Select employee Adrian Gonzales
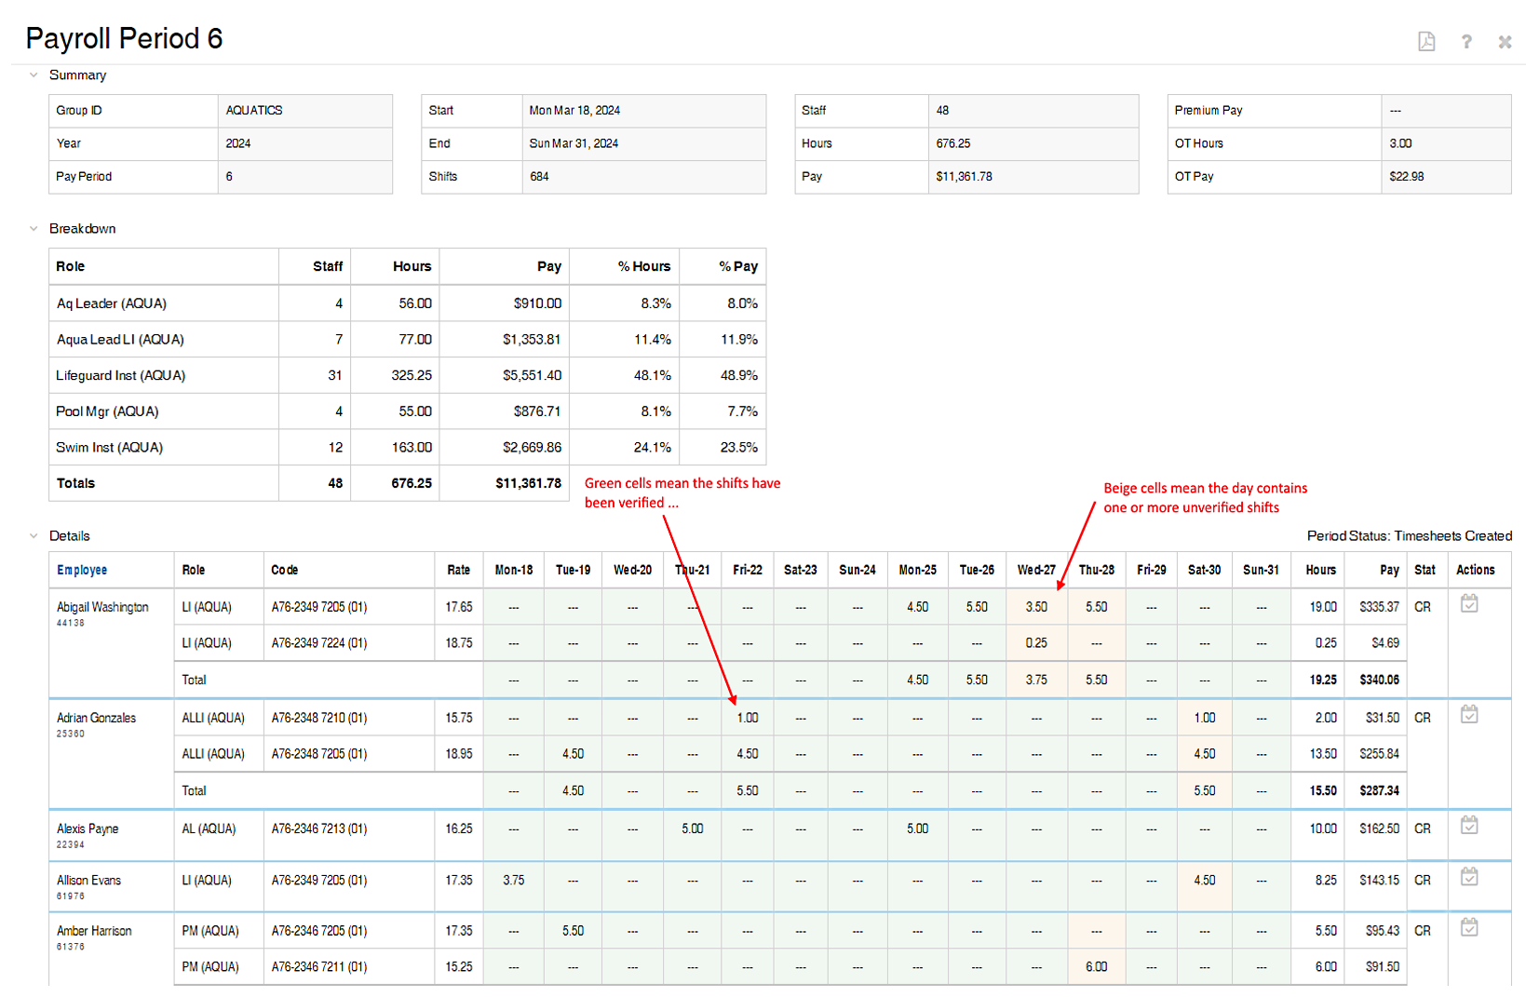This screenshot has width=1526, height=997. pyautogui.click(x=96, y=718)
